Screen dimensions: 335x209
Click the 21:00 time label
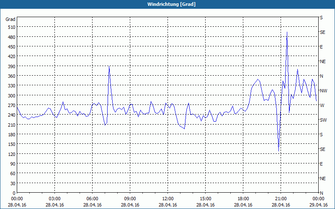(281, 199)
